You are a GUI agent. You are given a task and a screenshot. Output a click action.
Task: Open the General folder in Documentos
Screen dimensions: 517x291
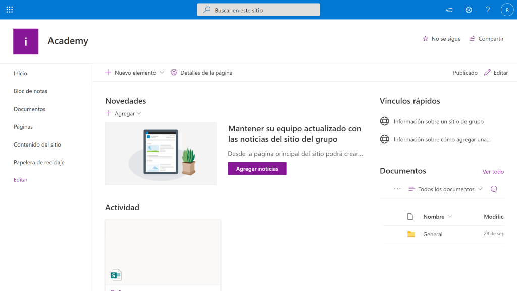pos(433,234)
